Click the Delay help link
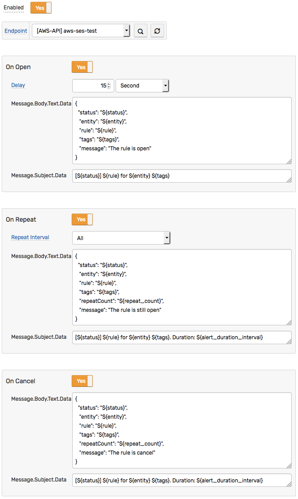The height and width of the screenshot is (499, 298). click(18, 85)
